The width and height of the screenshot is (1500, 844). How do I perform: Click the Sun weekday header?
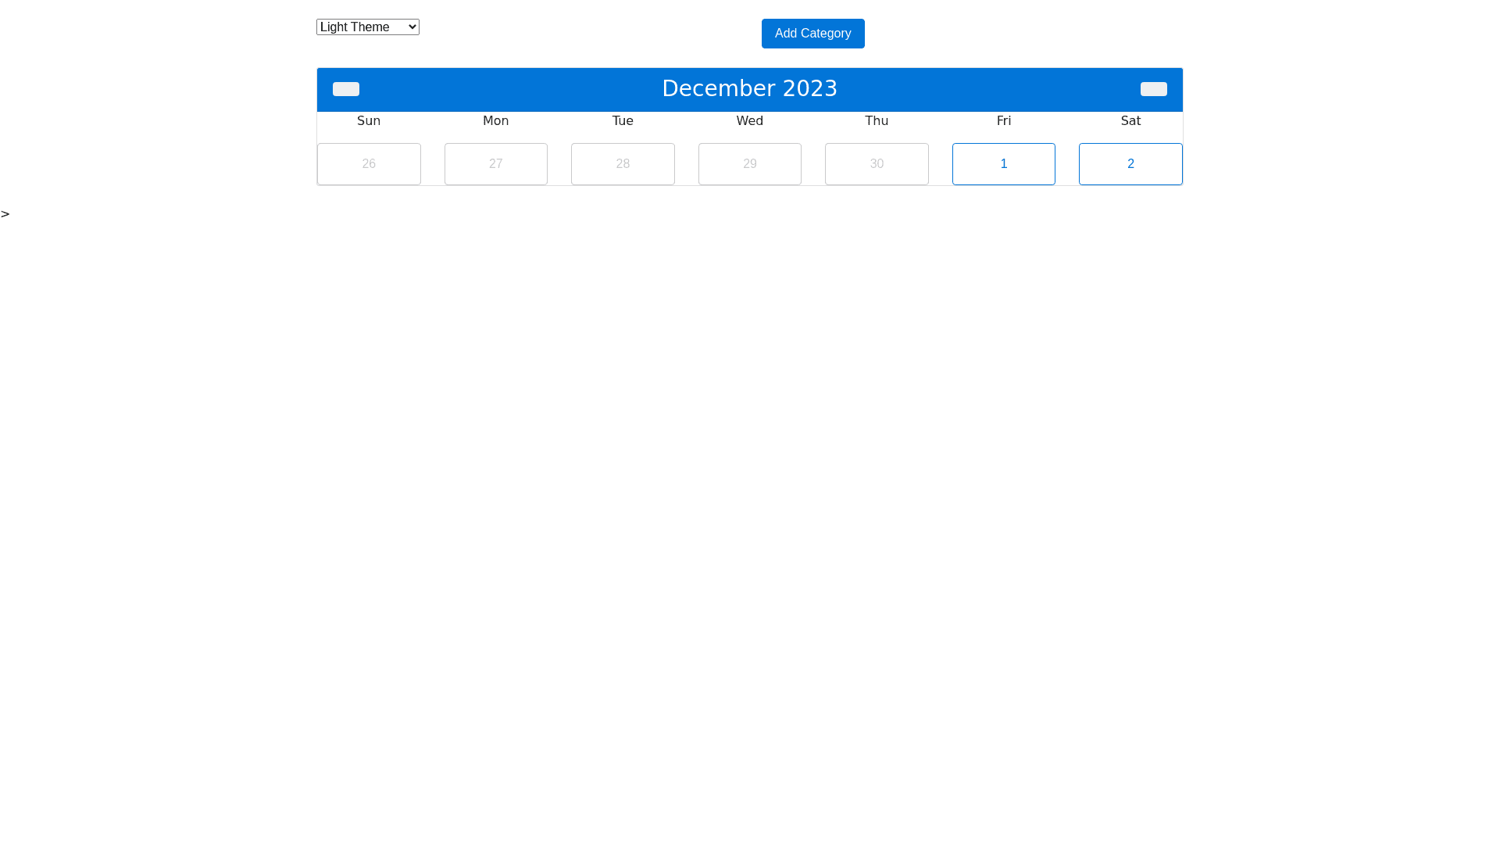pyautogui.click(x=369, y=121)
